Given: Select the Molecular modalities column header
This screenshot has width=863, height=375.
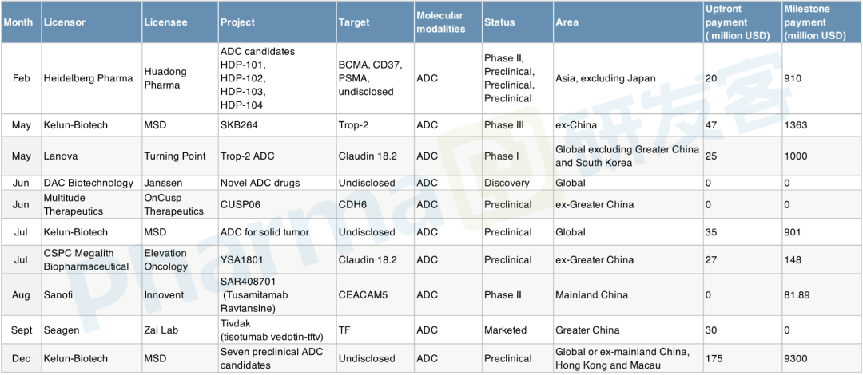Looking at the screenshot, I should point(440,22).
